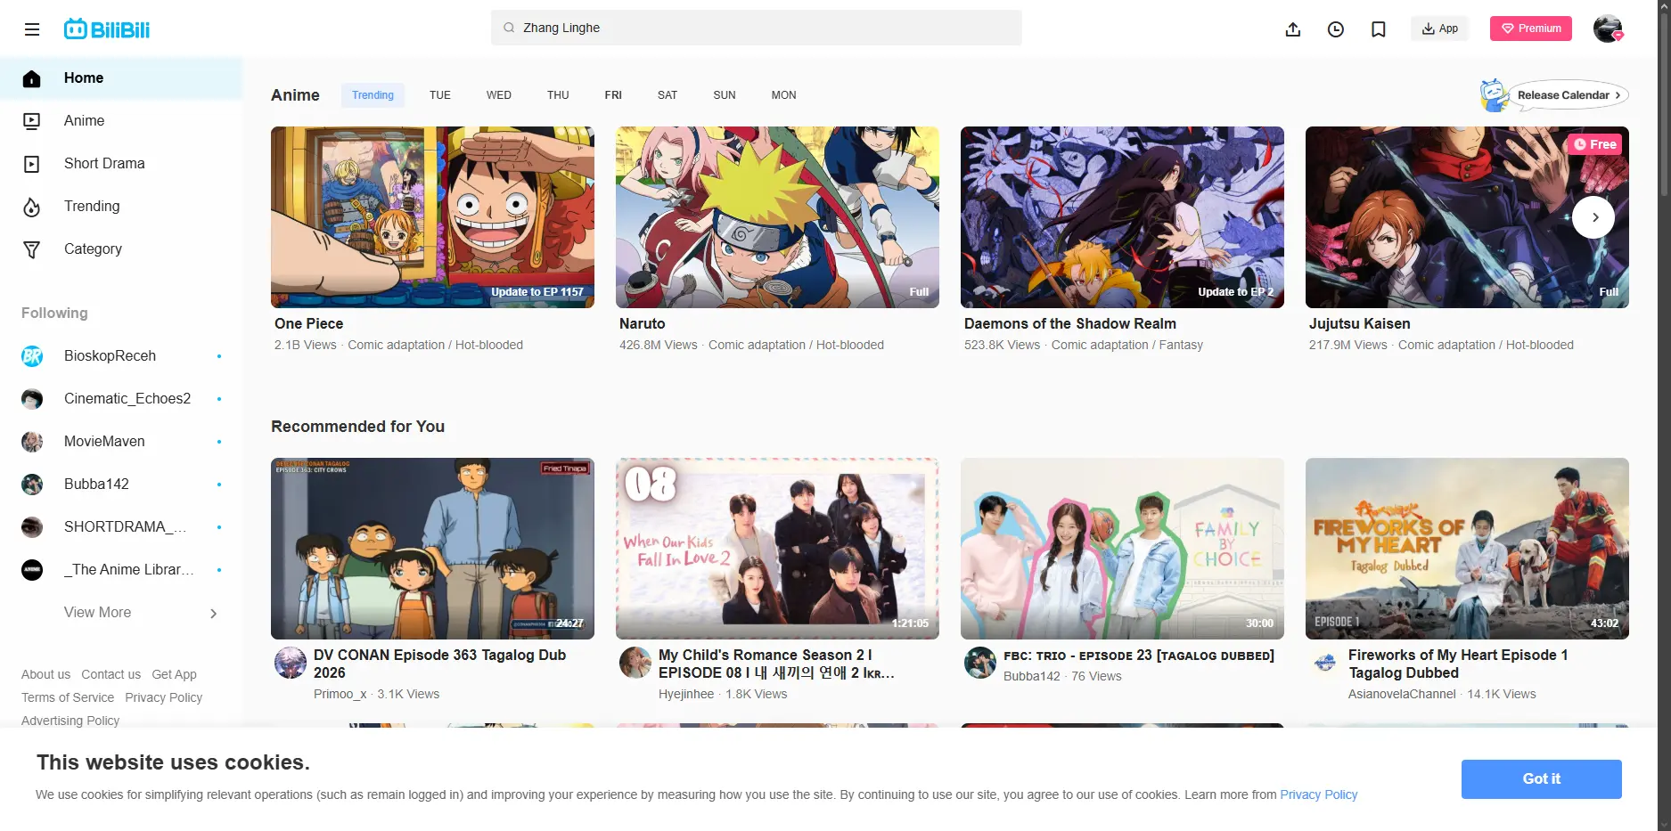1671x831 pixels.
Task: Click the Anime sidebar icon
Action: click(32, 121)
